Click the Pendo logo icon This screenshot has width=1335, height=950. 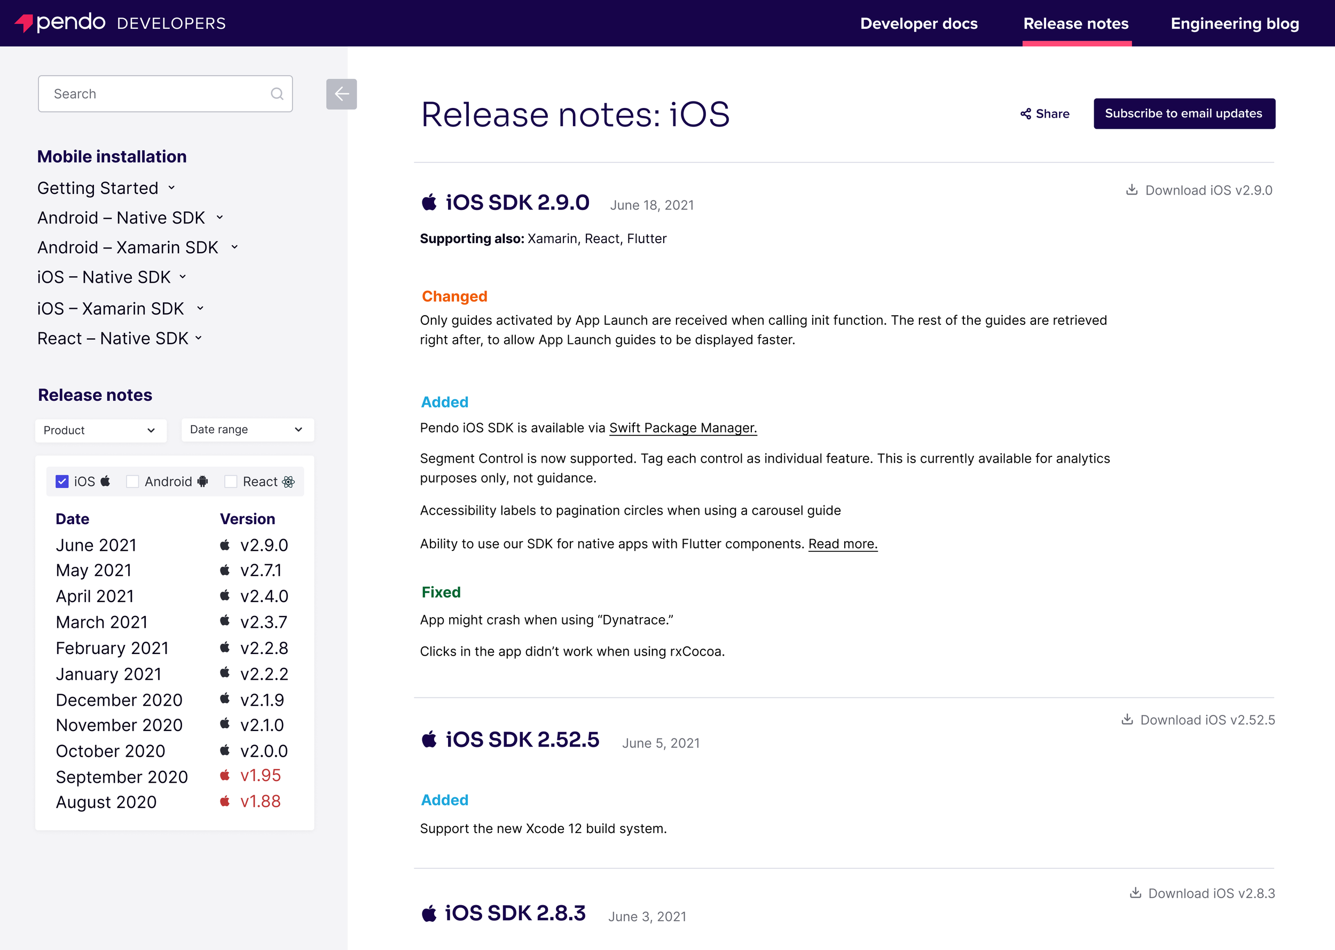point(23,23)
